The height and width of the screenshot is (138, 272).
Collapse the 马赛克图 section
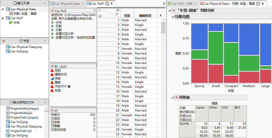pyautogui.click(x=173, y=17)
